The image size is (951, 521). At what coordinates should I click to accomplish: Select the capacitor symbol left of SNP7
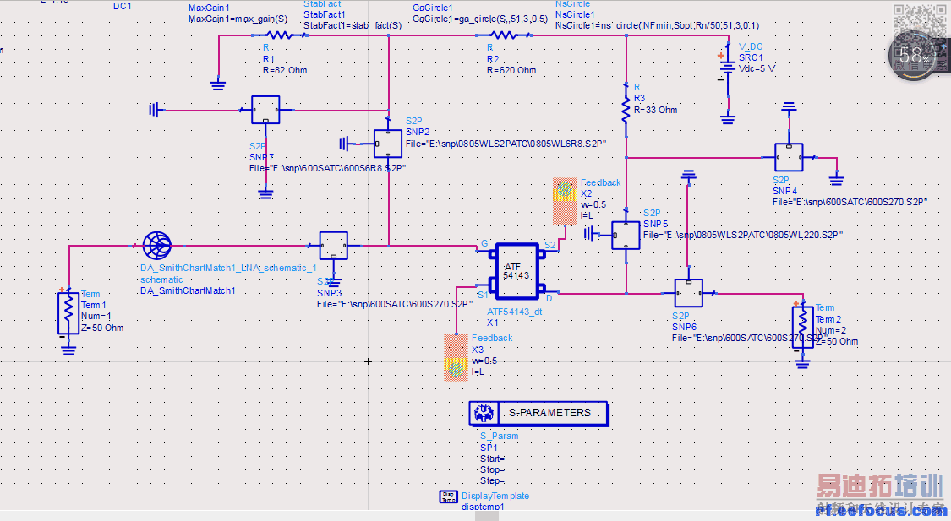(x=155, y=111)
